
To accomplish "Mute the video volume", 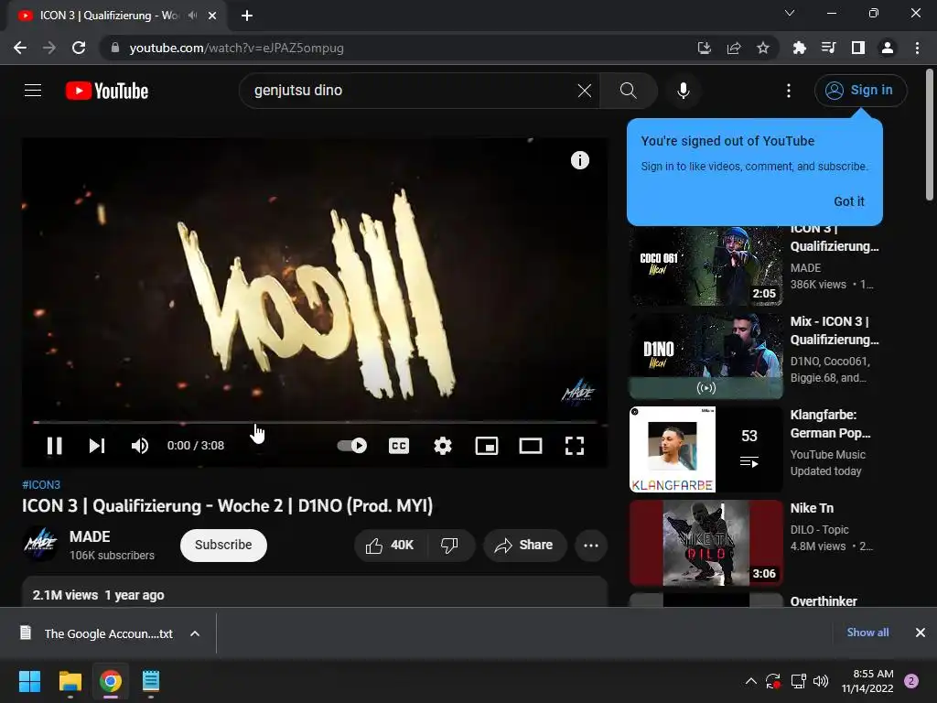I will (139, 446).
